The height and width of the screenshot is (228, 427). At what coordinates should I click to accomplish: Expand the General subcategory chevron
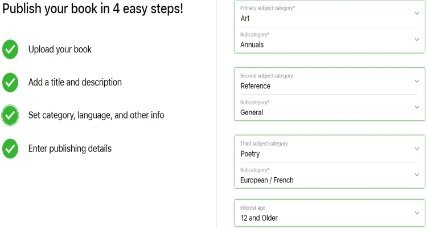point(417,107)
